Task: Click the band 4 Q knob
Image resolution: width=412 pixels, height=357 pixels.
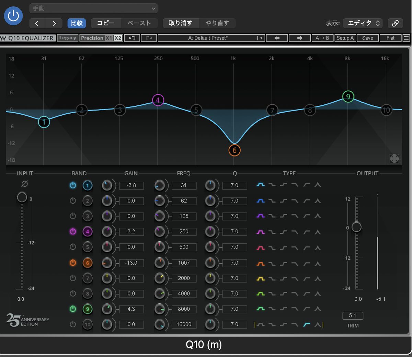Action: [210, 232]
